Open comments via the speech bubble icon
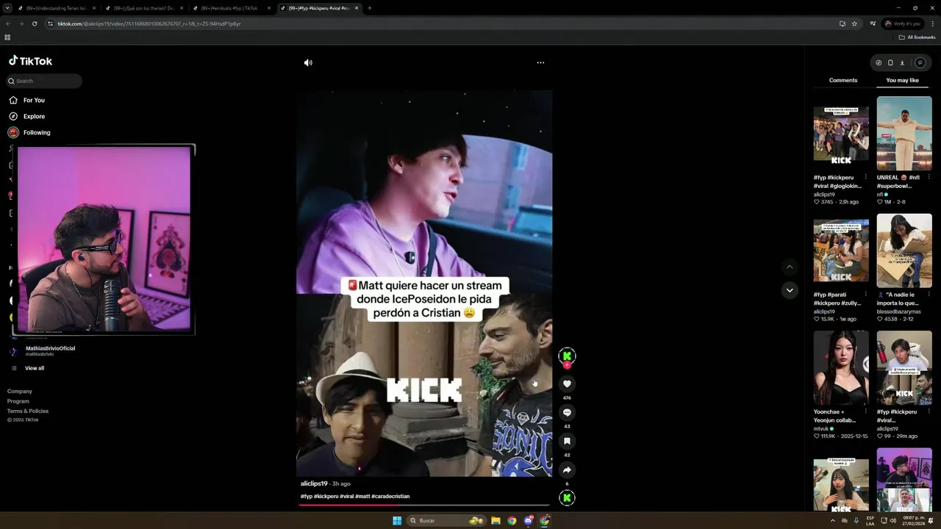941x529 pixels. (x=567, y=412)
